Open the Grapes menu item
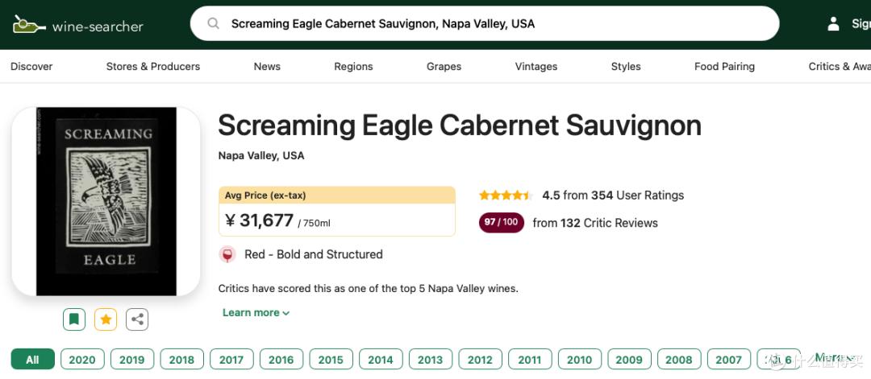This screenshot has height=379, width=871. click(444, 67)
